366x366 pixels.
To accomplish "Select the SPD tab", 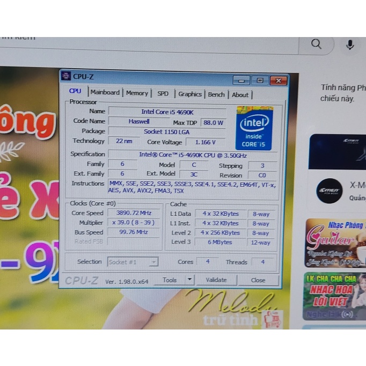I will tap(163, 93).
